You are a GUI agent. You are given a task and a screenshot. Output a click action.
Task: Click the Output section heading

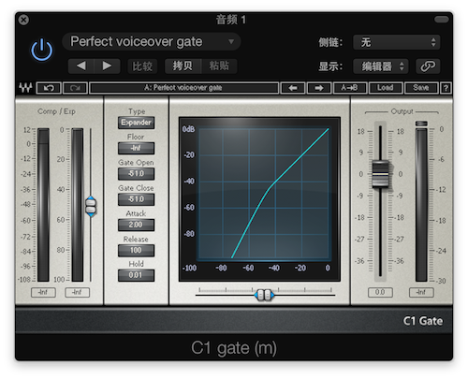402,111
